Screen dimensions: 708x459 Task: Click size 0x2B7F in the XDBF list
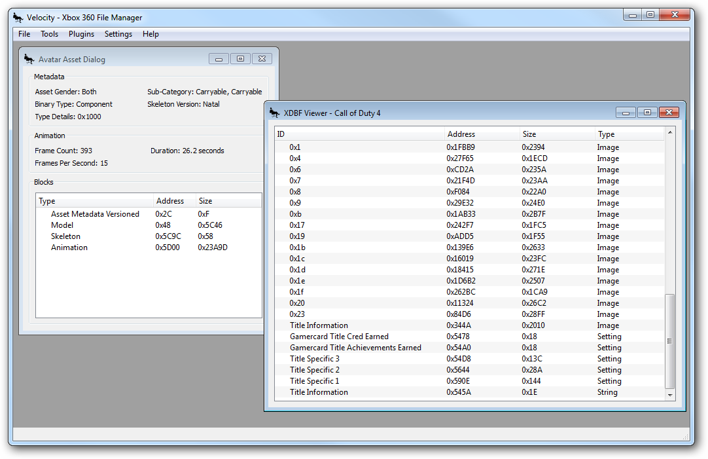(x=534, y=214)
